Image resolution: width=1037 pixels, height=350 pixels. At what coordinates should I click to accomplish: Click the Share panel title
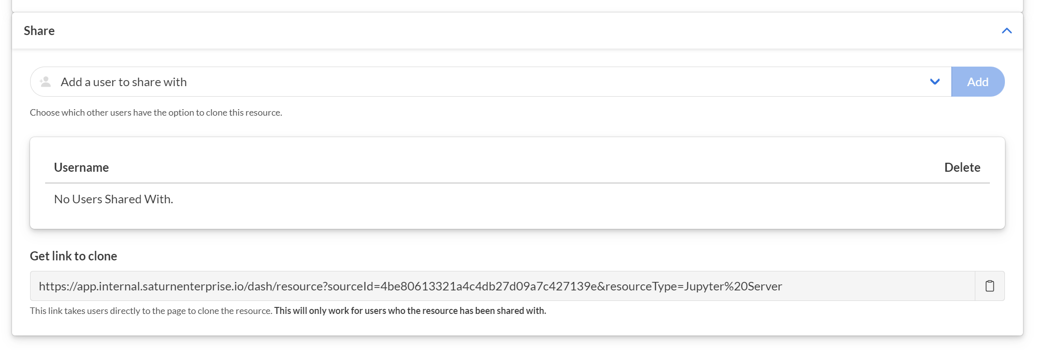coord(39,31)
